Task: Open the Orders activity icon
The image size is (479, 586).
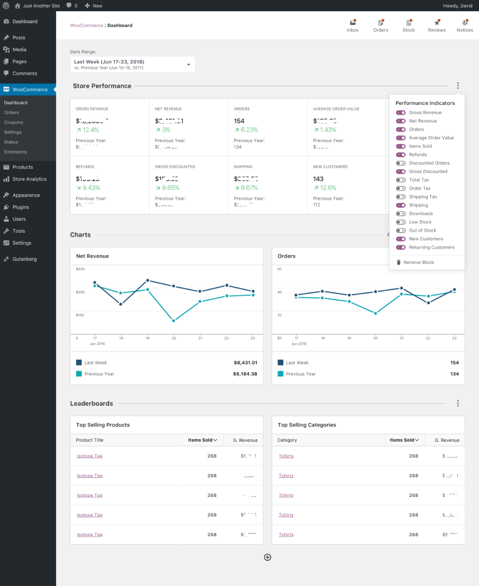Action: tap(380, 22)
